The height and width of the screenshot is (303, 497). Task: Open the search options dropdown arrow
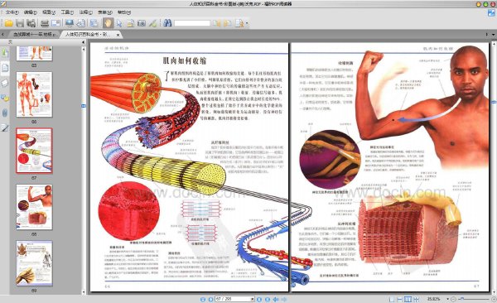pyautogui.click(x=247, y=23)
